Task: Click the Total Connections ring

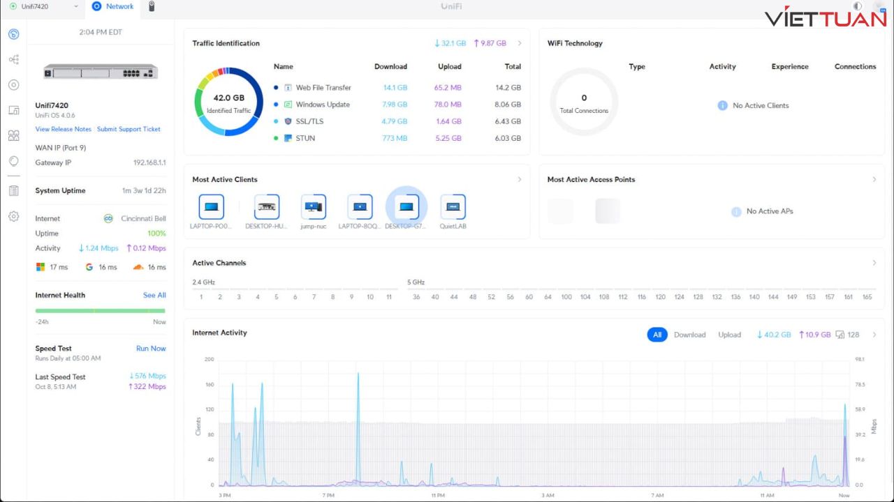Action: coord(584,102)
